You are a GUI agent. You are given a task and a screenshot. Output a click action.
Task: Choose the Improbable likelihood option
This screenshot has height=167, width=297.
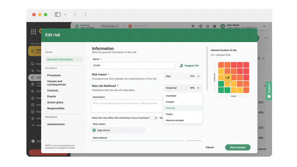pyautogui.click(x=171, y=96)
